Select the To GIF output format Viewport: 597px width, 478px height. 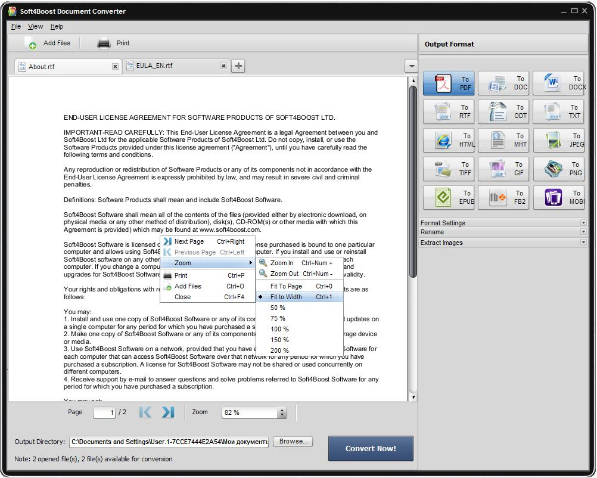point(503,169)
